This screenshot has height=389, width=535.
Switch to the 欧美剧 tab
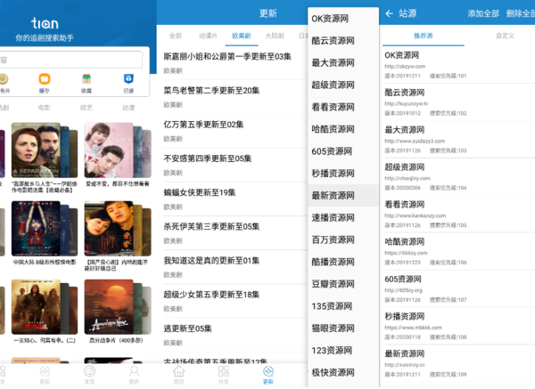click(x=242, y=36)
